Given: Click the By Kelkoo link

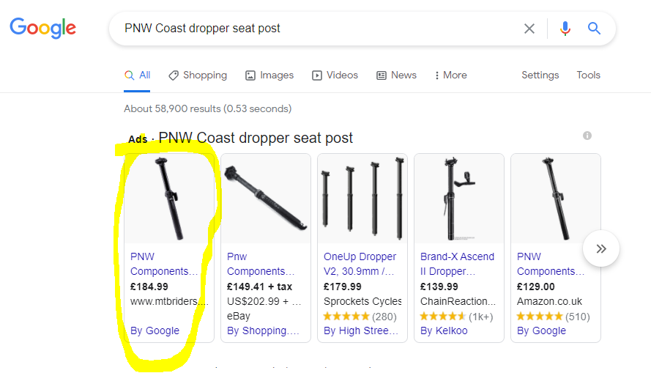Looking at the screenshot, I should pyautogui.click(x=444, y=330).
